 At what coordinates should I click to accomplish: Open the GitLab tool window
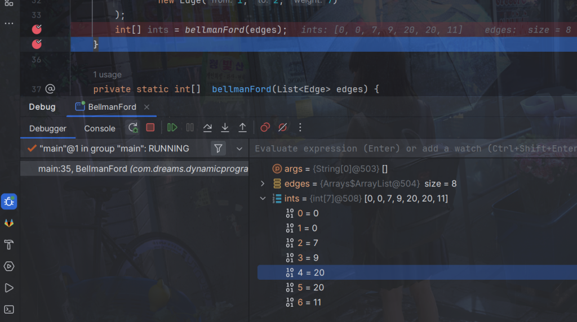pyautogui.click(x=9, y=223)
